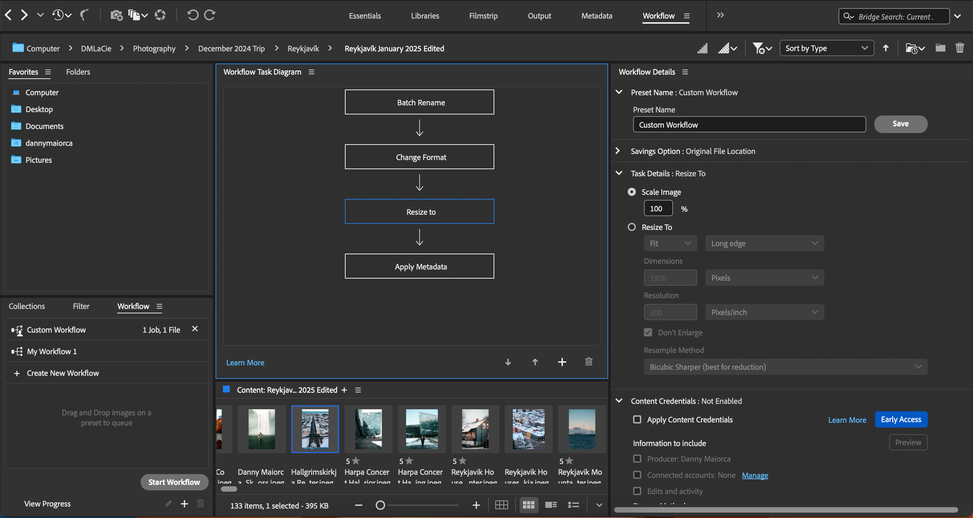Screen dimensions: 973x518
Task: Adjust the thumbnail size slider
Action: point(380,504)
